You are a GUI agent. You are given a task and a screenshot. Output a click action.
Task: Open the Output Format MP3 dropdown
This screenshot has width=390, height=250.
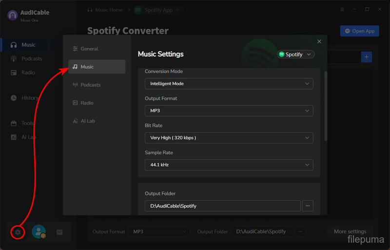[x=229, y=111]
